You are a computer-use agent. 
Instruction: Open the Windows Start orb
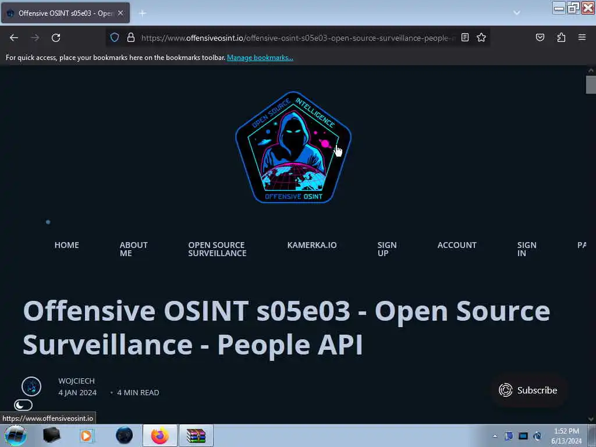[x=15, y=435]
